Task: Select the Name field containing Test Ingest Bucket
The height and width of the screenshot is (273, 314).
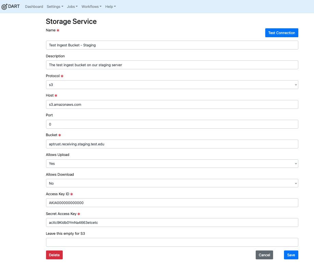Action: [x=172, y=45]
